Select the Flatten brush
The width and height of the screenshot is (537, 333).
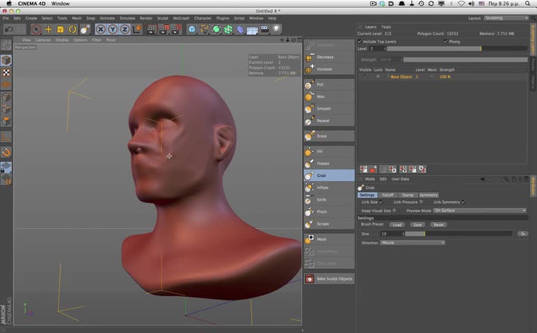323,163
